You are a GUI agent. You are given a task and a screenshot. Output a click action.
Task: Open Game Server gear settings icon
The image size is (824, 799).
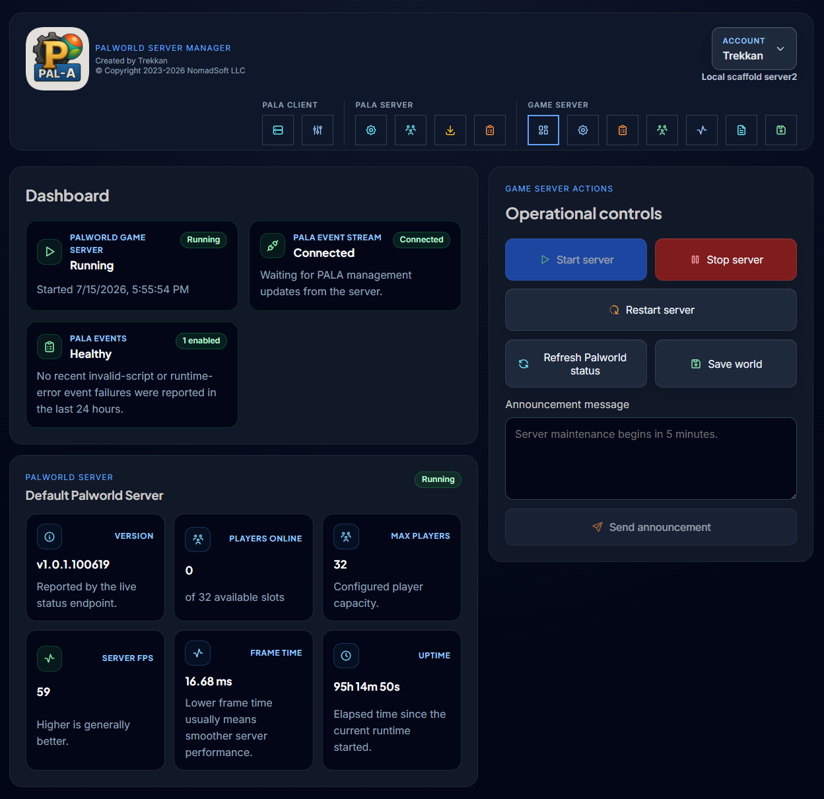click(583, 130)
